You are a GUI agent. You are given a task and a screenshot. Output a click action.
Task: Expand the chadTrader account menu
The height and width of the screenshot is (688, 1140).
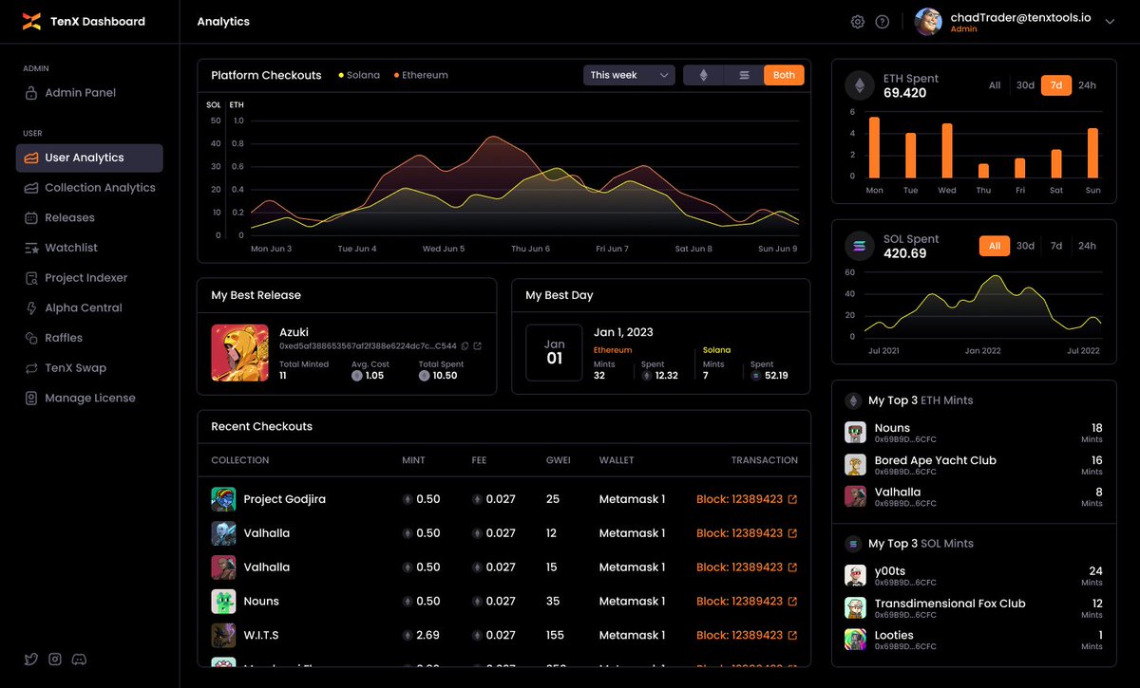coord(1110,21)
